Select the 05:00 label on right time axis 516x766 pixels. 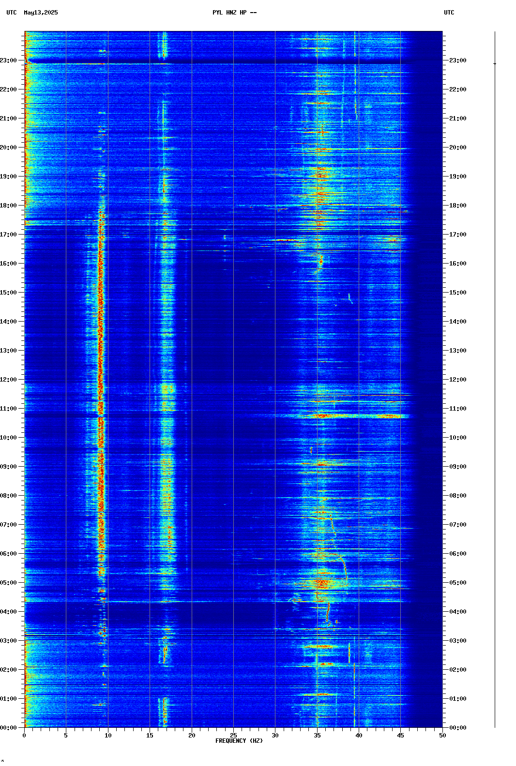point(458,583)
